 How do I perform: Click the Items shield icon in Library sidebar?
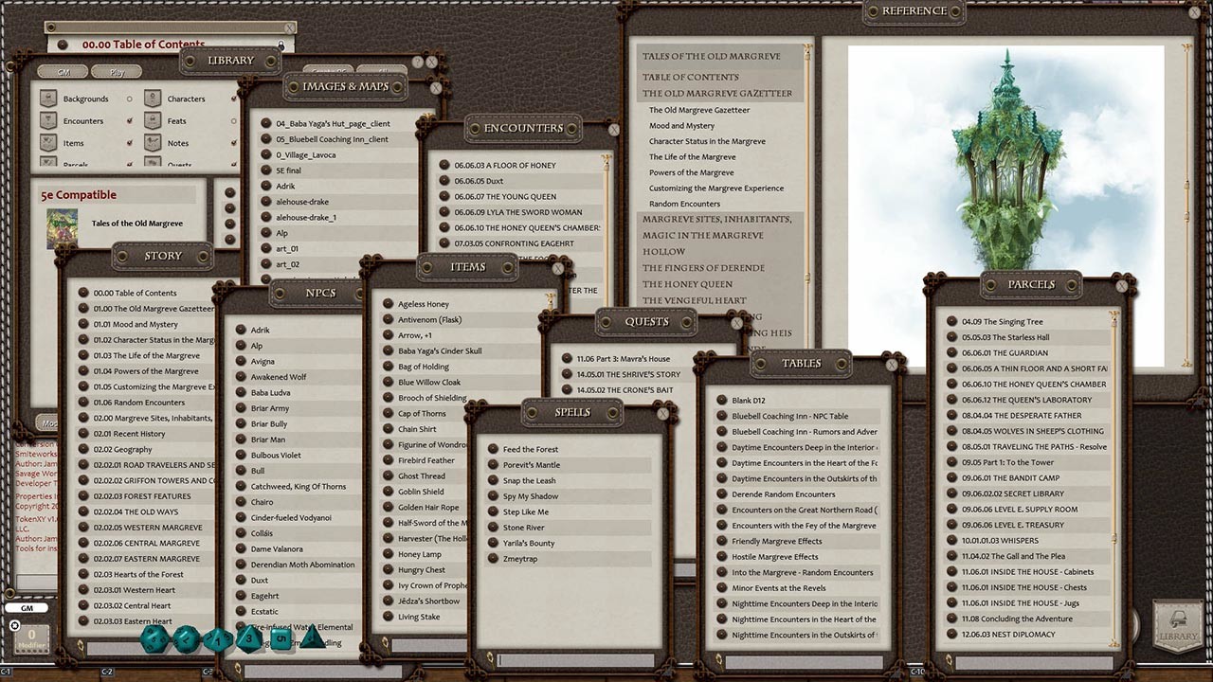pyautogui.click(x=48, y=143)
